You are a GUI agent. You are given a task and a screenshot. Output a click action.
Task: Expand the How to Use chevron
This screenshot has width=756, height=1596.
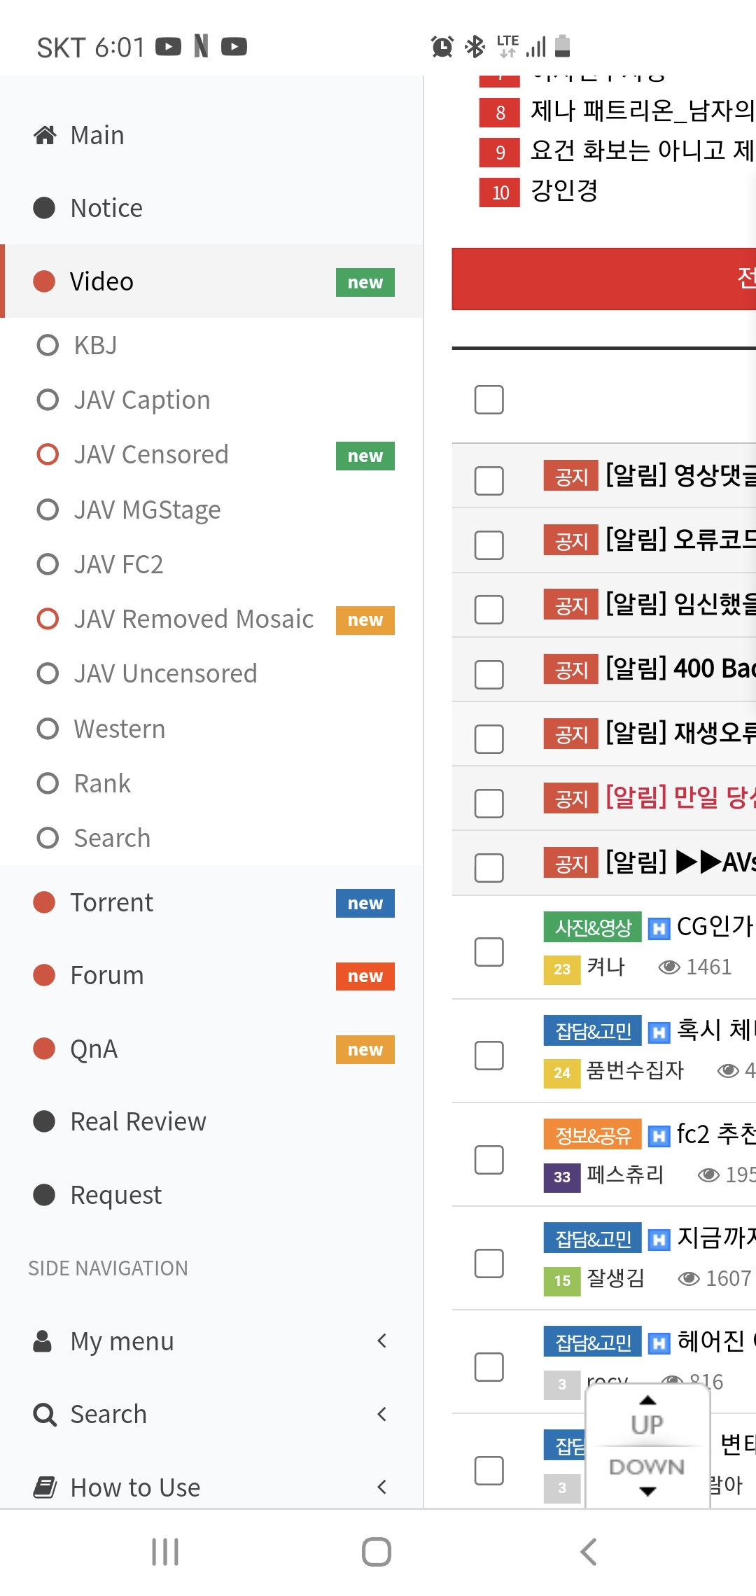tap(381, 1487)
